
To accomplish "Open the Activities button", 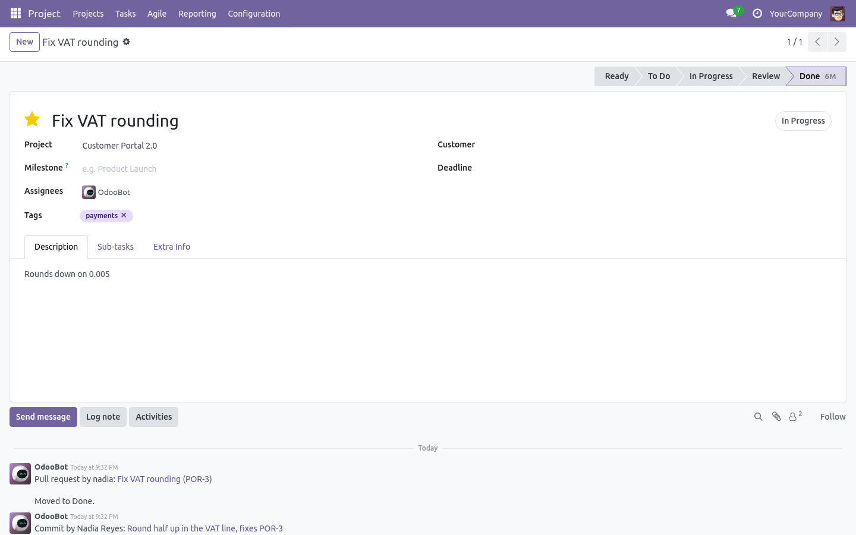I will [x=153, y=417].
